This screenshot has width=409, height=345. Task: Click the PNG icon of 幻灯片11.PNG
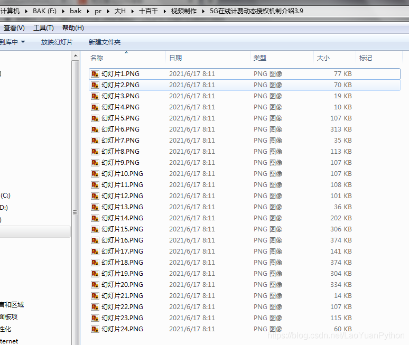pos(95,185)
